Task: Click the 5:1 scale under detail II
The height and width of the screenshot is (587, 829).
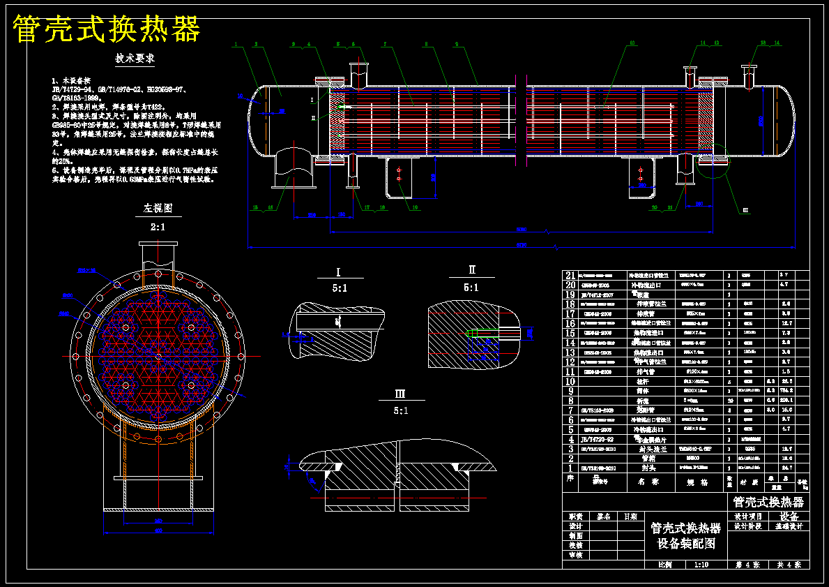Action: click(471, 288)
